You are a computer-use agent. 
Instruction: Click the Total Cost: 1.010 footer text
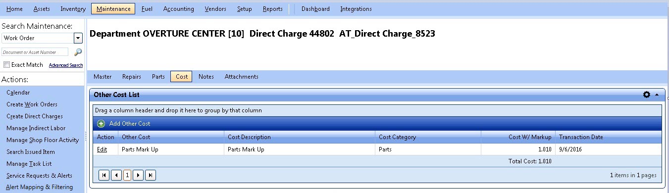pyautogui.click(x=530, y=161)
